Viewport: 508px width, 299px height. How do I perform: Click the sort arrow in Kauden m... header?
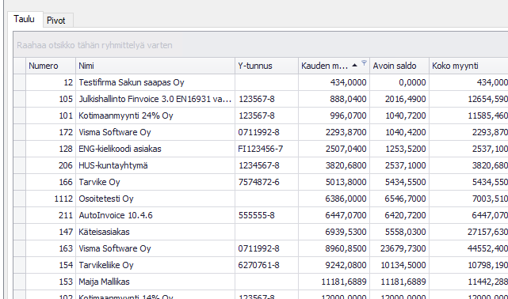pos(355,66)
